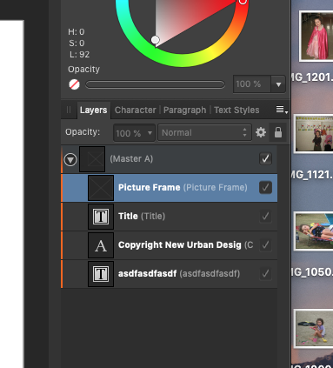333x368 pixels.
Task: Toggle the layer lock icon
Action: 278,132
